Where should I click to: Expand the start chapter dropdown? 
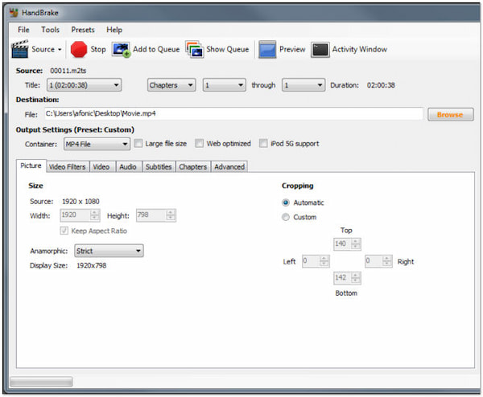(x=224, y=85)
